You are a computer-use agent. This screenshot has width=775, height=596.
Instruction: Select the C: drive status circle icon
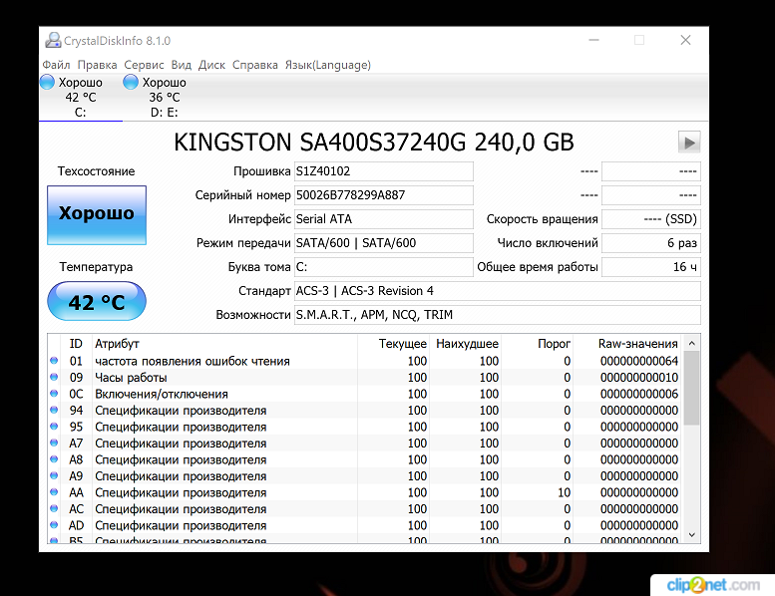coord(47,82)
